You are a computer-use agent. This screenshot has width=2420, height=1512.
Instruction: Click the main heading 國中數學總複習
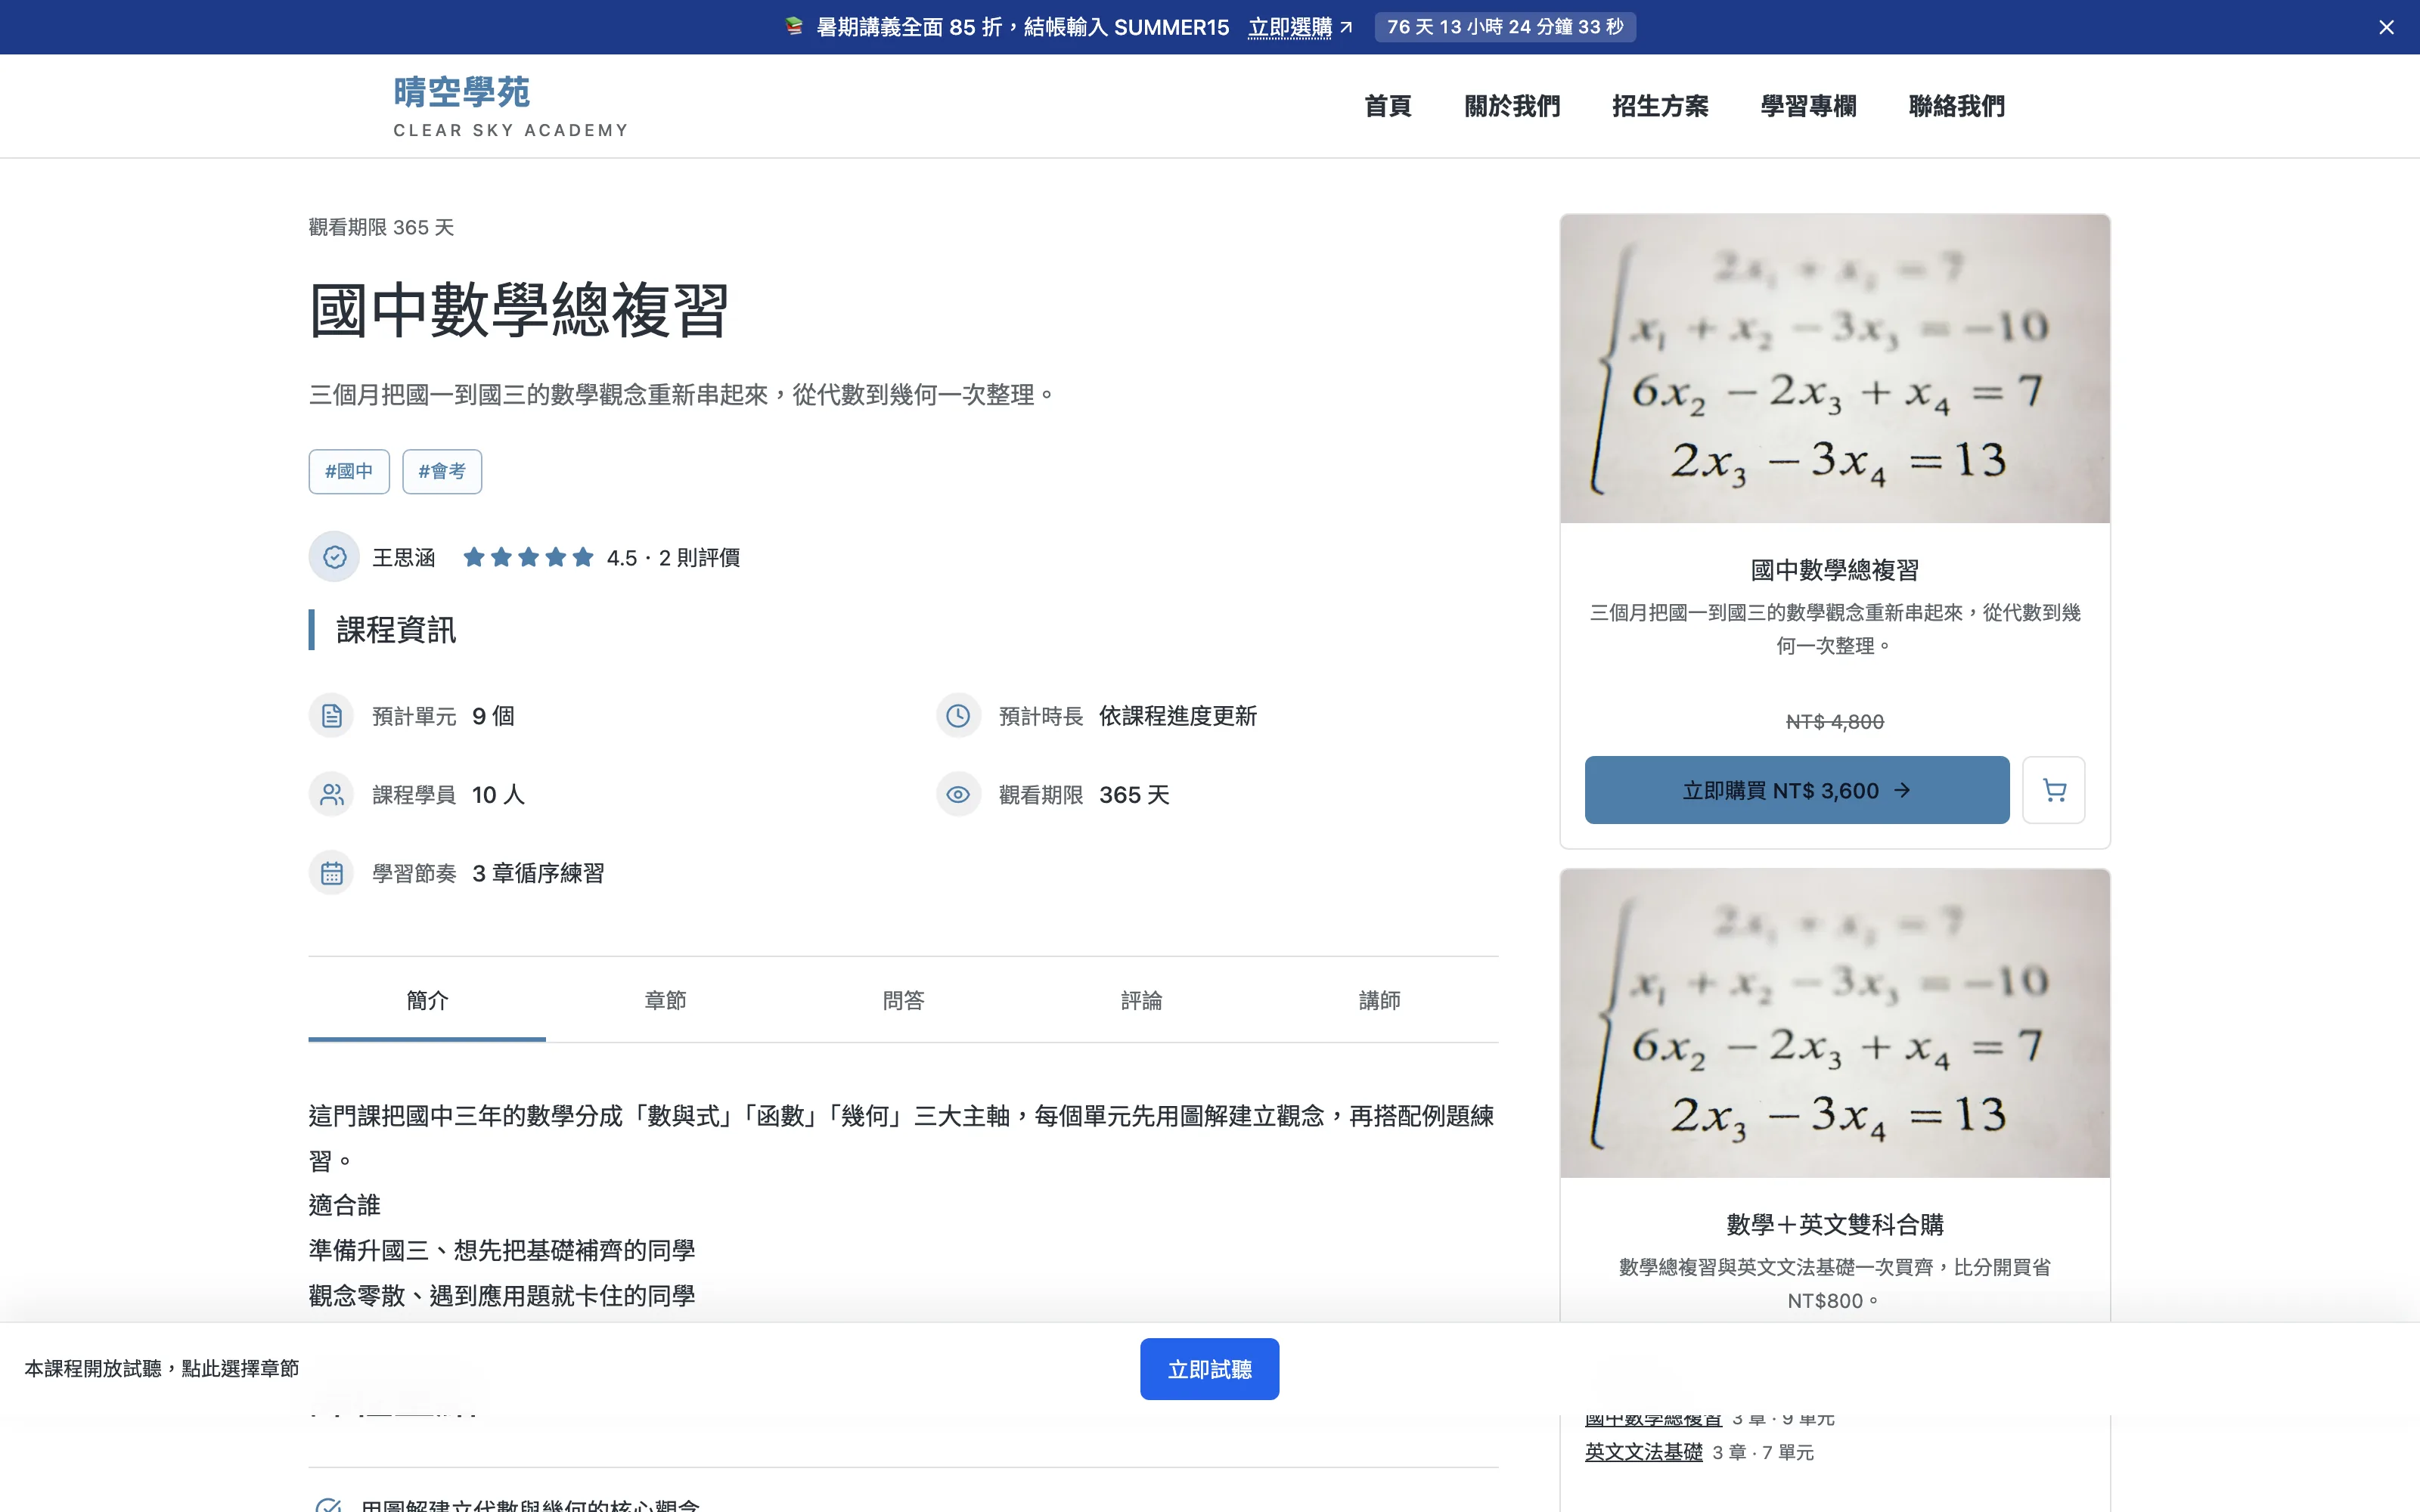pyautogui.click(x=519, y=310)
